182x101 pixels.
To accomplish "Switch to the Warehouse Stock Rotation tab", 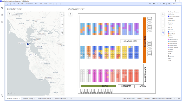I will coord(44,99).
